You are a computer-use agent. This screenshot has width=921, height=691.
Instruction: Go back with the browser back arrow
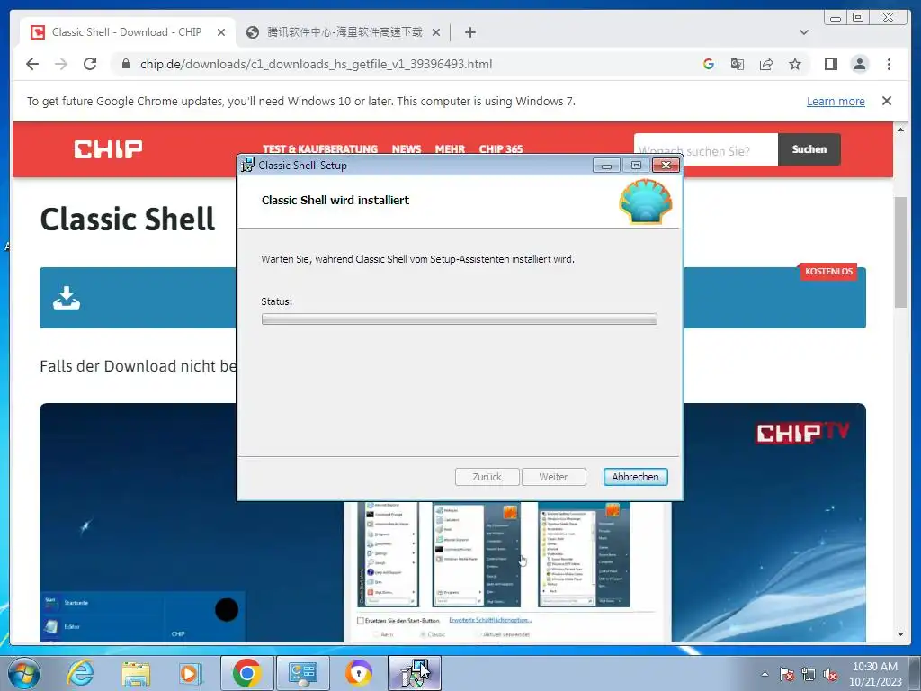(x=32, y=64)
